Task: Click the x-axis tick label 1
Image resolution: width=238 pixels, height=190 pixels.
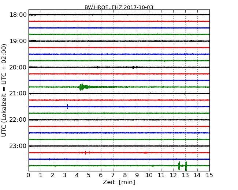Action: point(41,175)
